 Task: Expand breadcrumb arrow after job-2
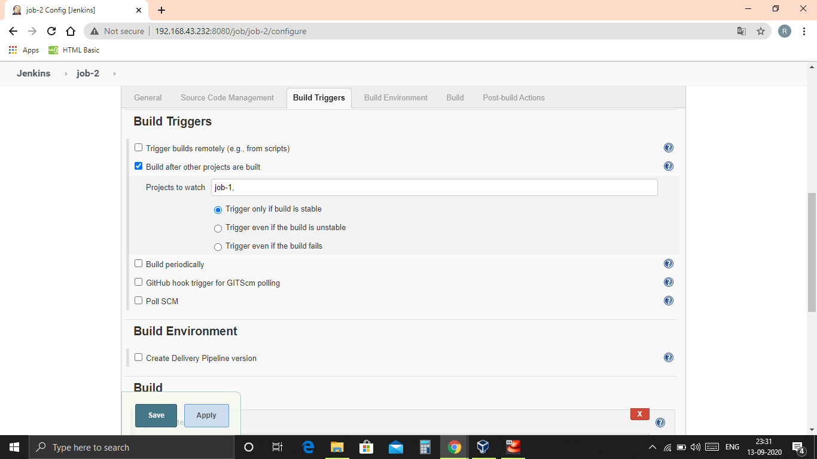(x=114, y=74)
